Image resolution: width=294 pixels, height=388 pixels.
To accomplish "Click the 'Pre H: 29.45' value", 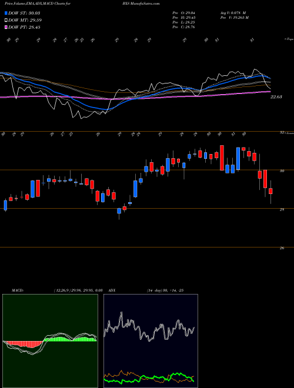I will 183,18.
